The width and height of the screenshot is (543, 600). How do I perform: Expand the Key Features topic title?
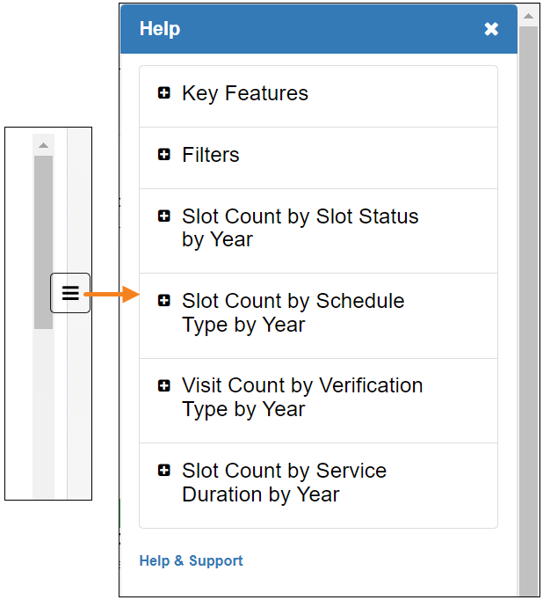[245, 93]
